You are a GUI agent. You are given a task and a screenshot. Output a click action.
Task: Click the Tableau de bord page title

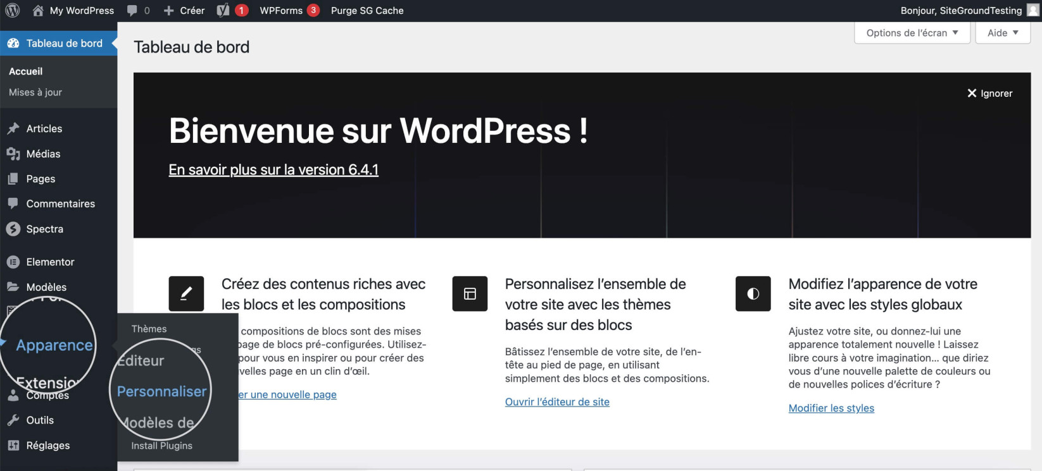coord(191,47)
